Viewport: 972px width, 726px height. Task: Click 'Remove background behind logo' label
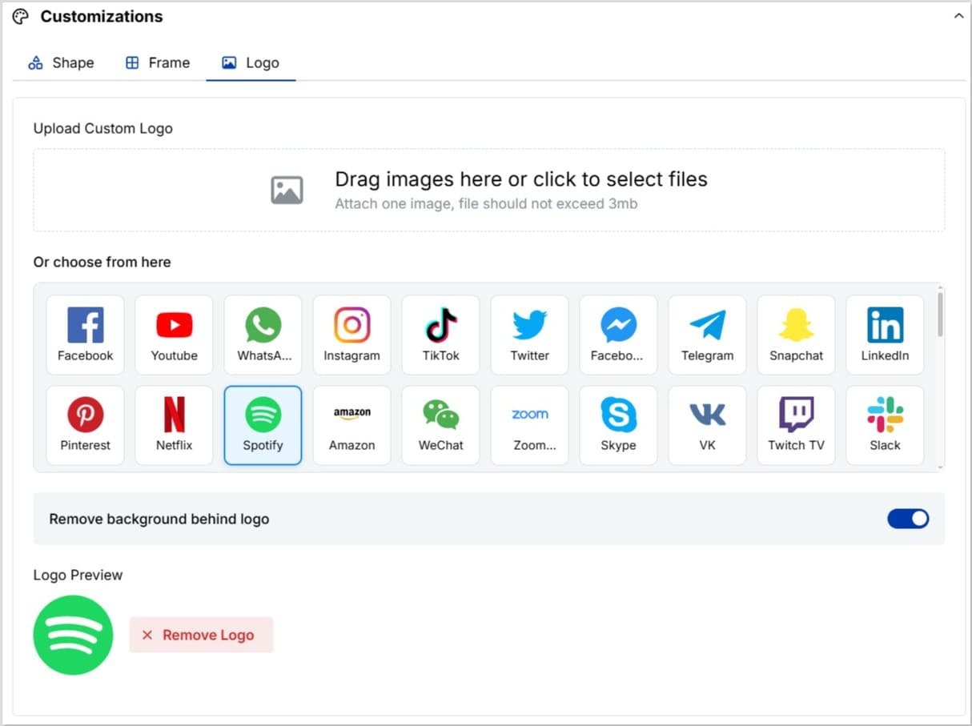(x=159, y=519)
